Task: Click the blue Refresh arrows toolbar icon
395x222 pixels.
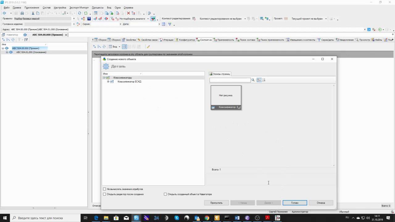Action: [x=80, y=13]
